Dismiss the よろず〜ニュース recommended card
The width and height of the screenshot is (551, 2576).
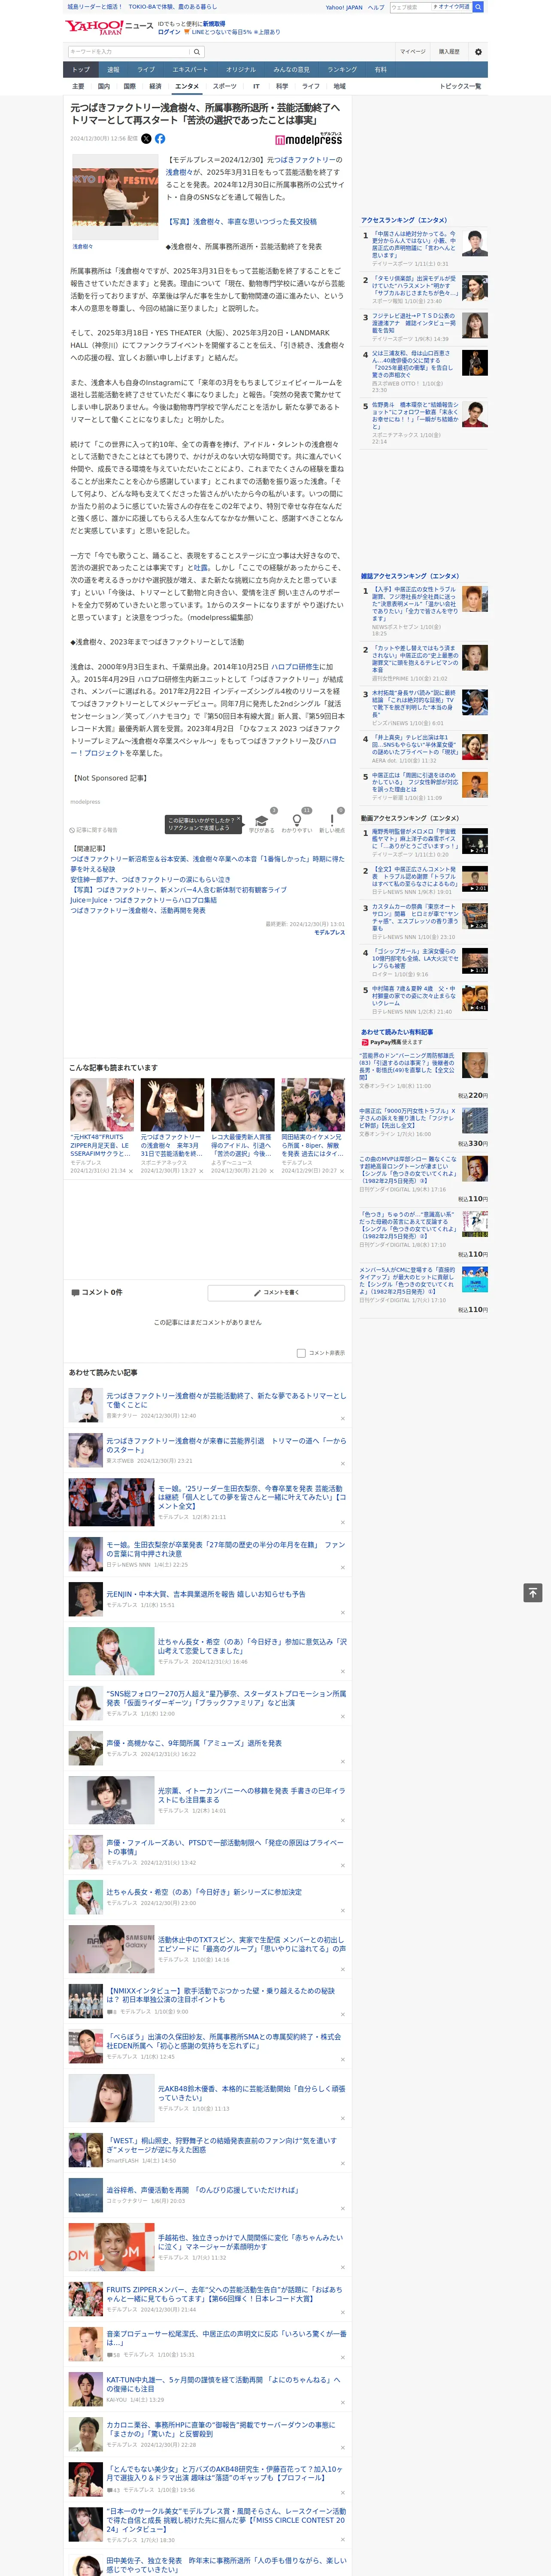pyautogui.click(x=271, y=1171)
